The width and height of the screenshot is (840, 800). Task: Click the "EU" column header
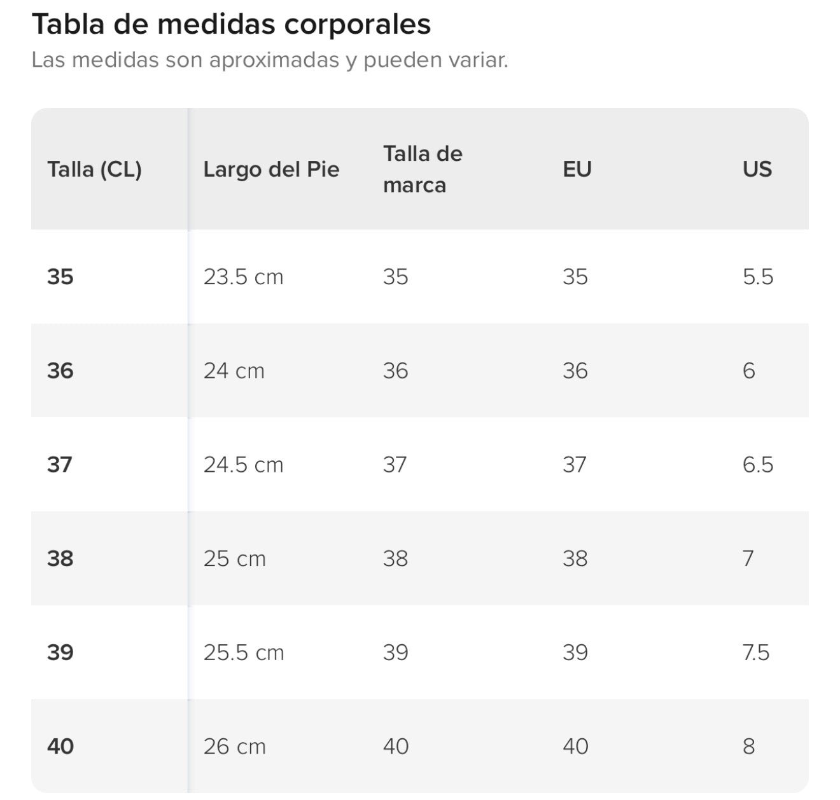click(577, 169)
